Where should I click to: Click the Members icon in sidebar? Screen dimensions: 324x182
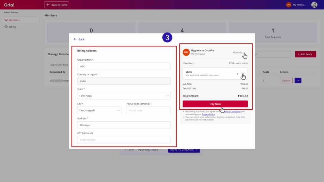tap(6, 20)
